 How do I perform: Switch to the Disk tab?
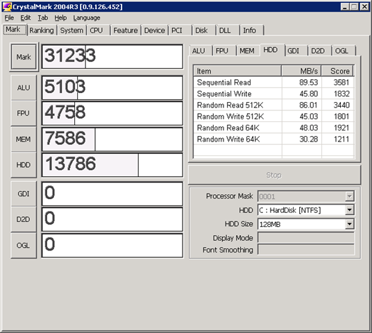click(202, 31)
